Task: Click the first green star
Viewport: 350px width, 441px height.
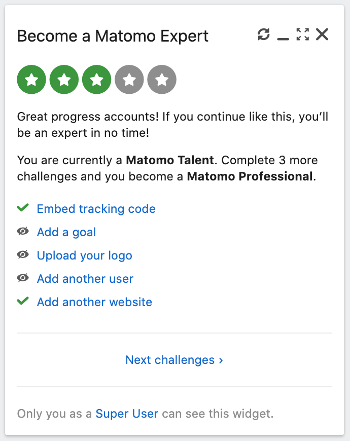Action: pos(31,79)
